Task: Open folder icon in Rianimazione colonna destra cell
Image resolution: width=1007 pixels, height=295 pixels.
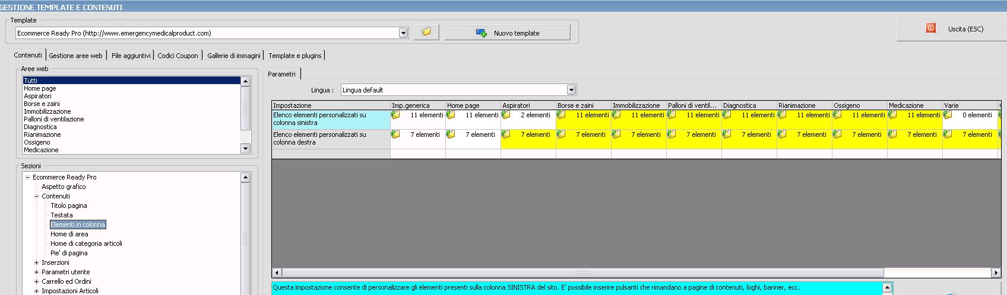Action: (782, 134)
